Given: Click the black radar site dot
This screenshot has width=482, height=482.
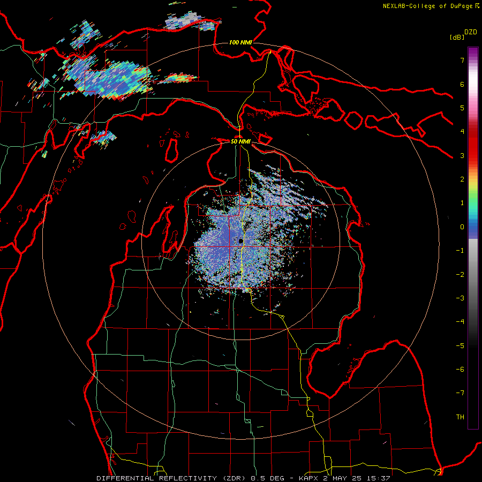Looking at the screenshot, I should click(240, 241).
